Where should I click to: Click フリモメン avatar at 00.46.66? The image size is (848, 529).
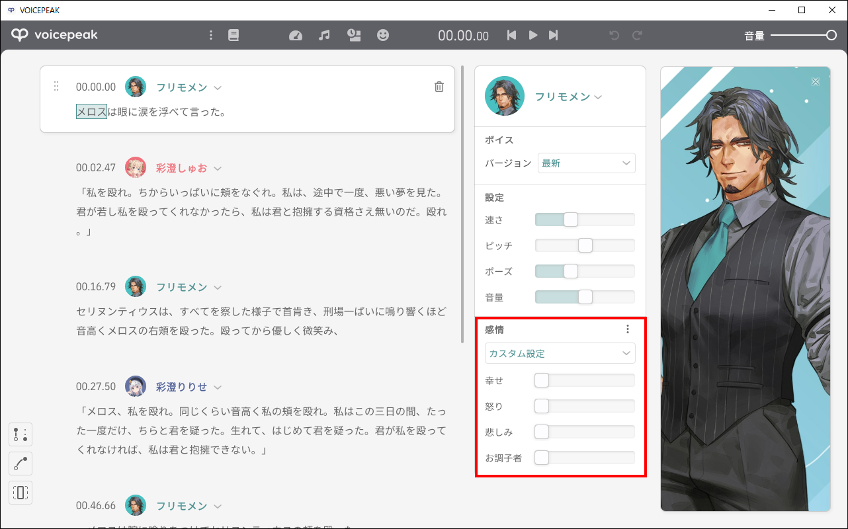pos(136,505)
